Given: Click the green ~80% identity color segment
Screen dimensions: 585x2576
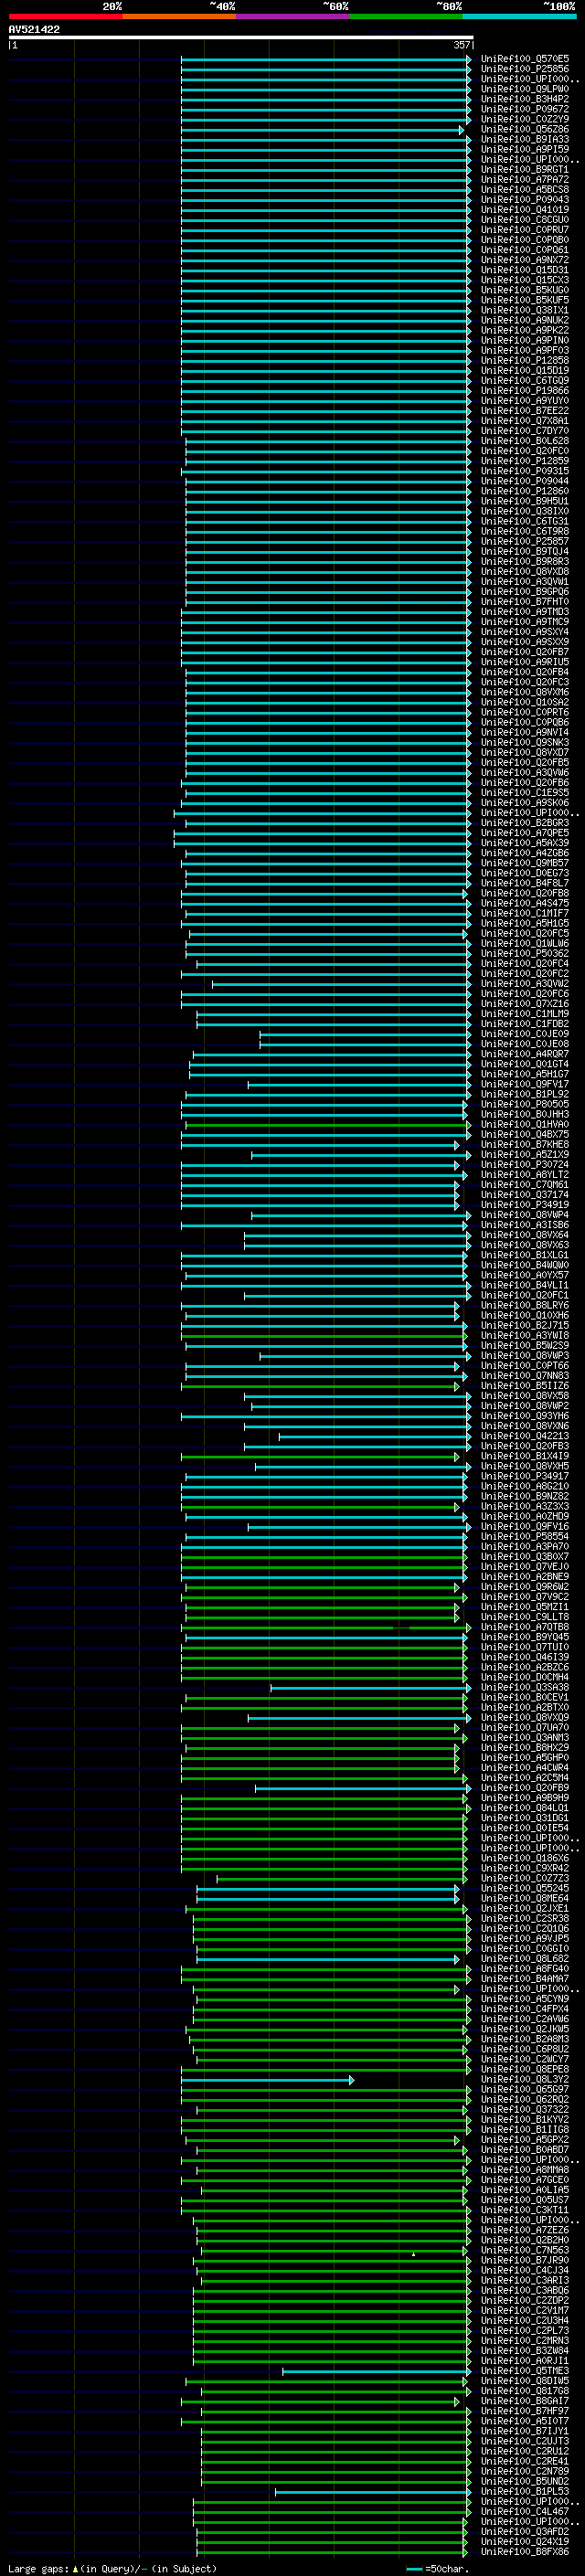Looking at the screenshot, I should pyautogui.click(x=406, y=16).
